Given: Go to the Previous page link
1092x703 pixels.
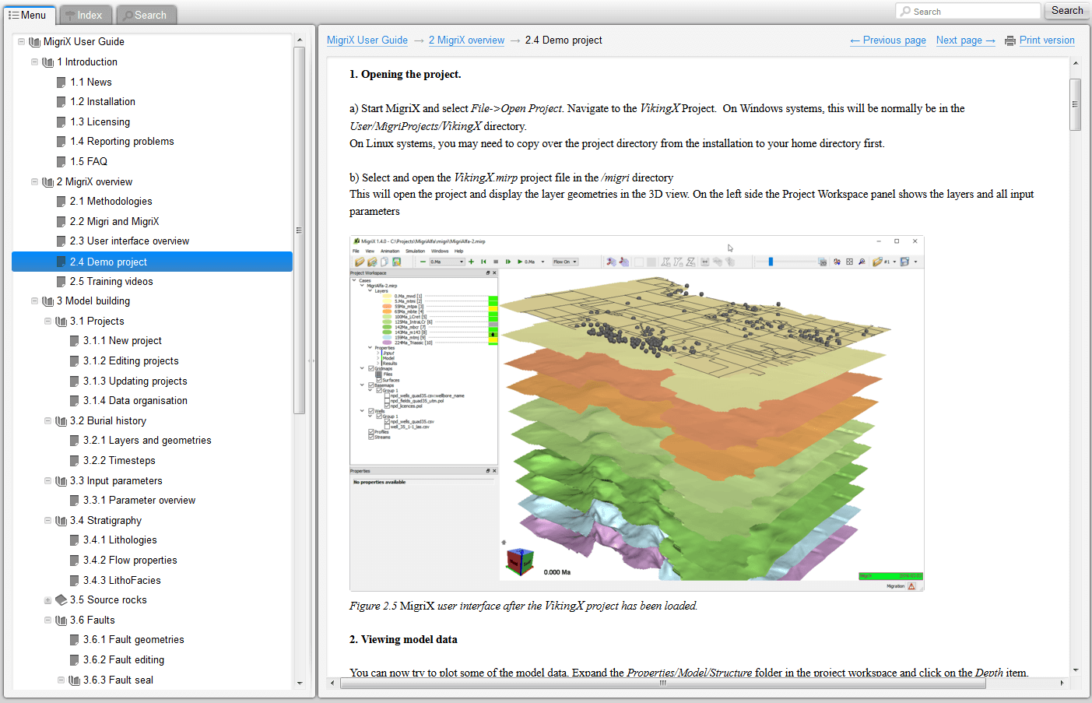Looking at the screenshot, I should tap(888, 40).
